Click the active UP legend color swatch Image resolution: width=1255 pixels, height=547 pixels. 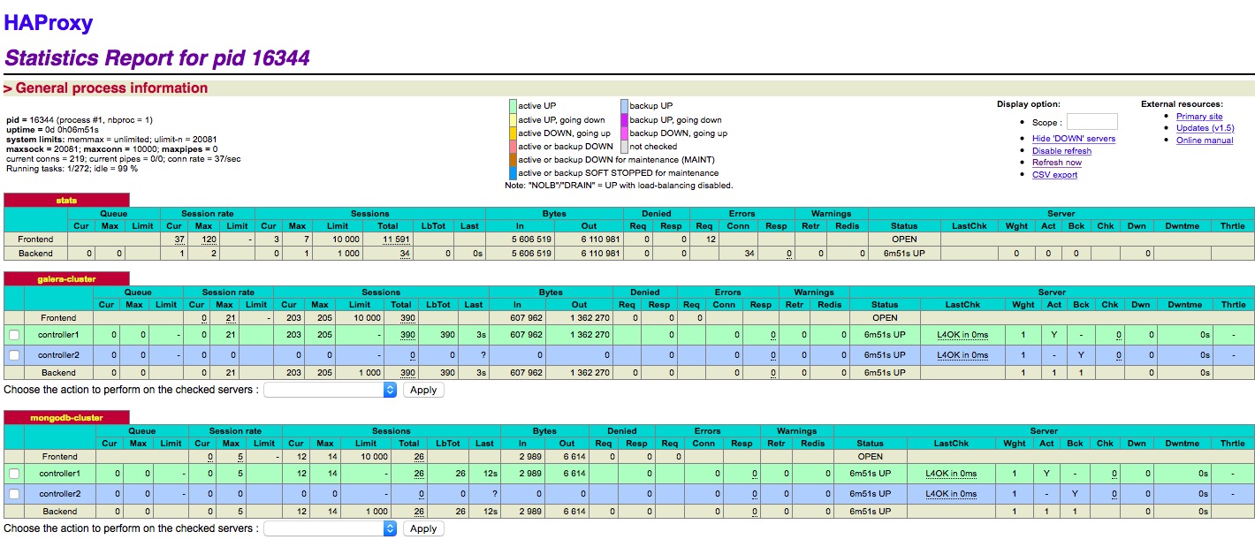(x=513, y=106)
